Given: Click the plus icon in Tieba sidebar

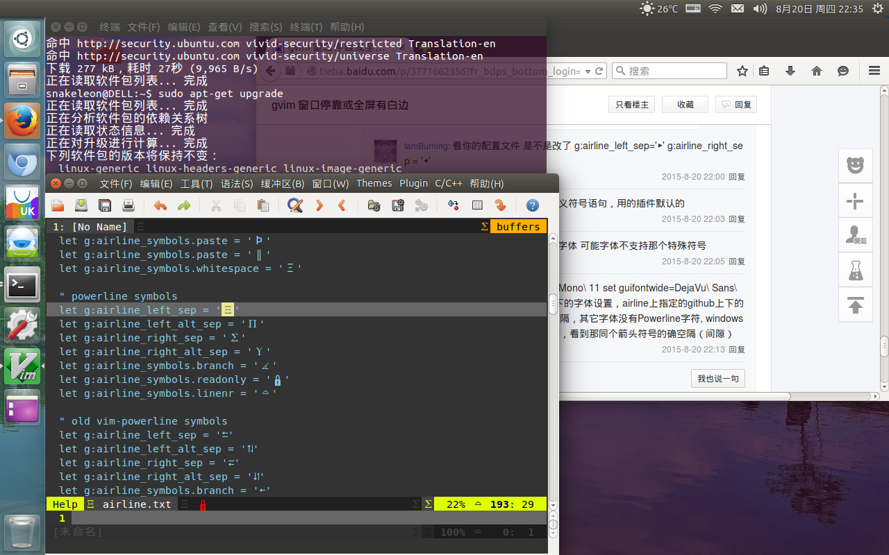Looking at the screenshot, I should [x=855, y=201].
